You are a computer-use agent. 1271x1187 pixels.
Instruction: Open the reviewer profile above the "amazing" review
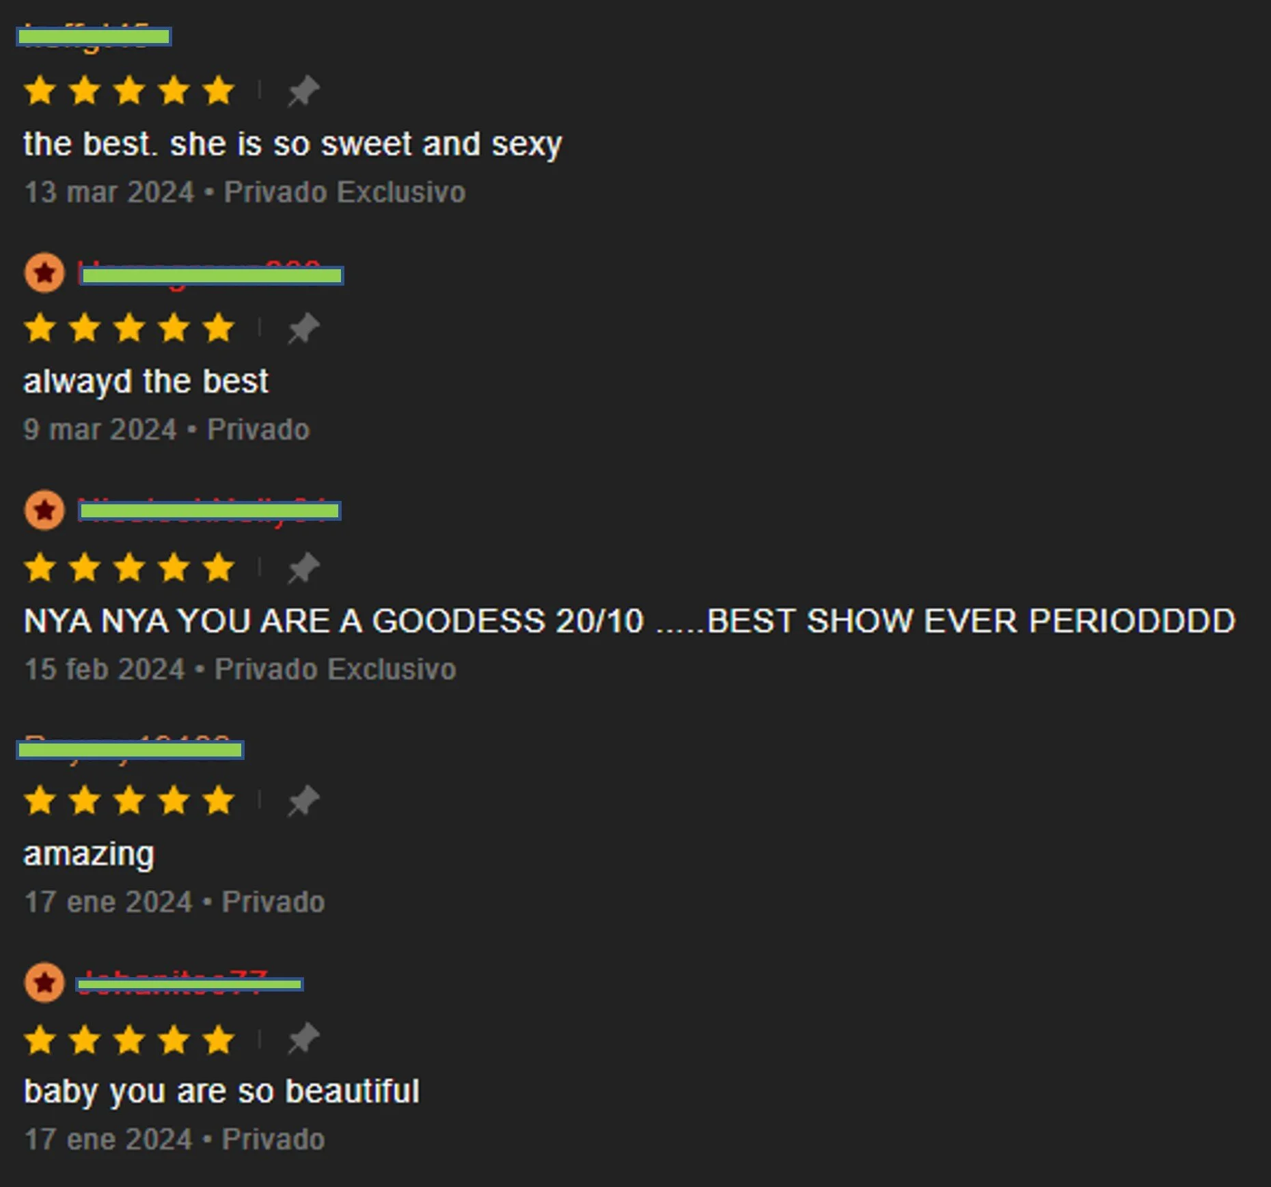pos(130,750)
